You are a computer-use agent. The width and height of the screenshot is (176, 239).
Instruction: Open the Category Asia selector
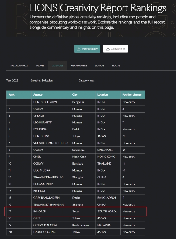click(x=92, y=80)
